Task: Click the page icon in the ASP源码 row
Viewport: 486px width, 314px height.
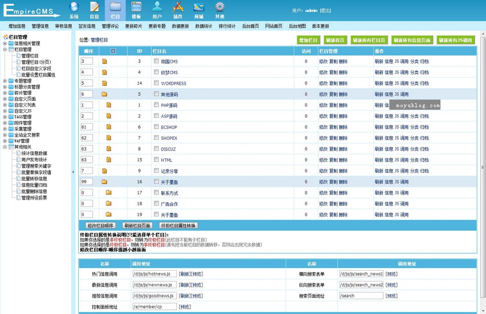Action: [108, 116]
